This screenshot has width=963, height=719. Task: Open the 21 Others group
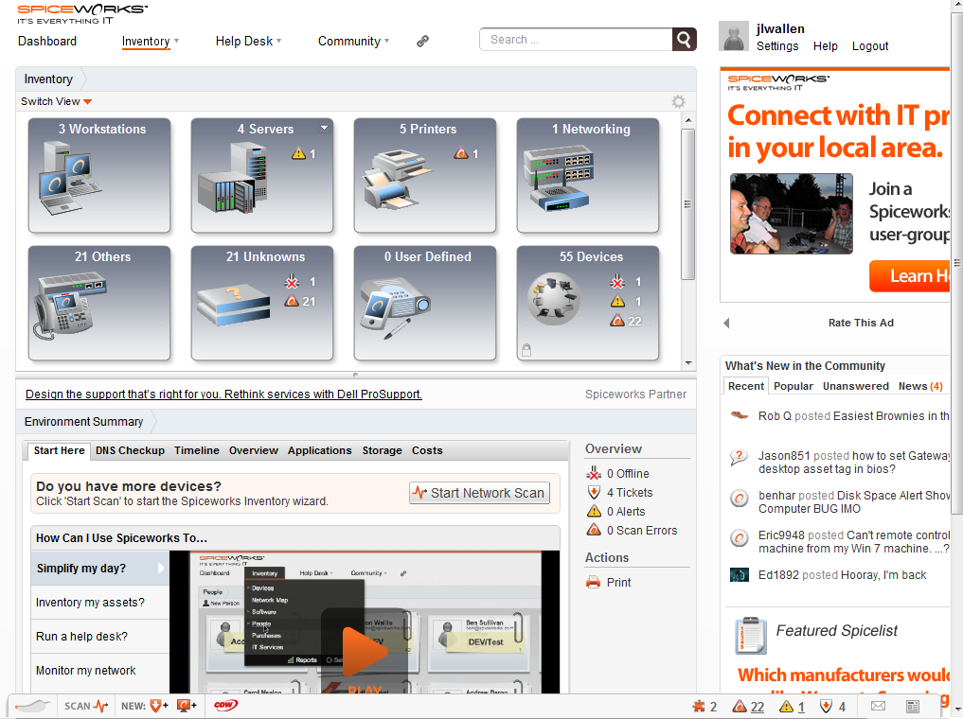[x=98, y=303]
